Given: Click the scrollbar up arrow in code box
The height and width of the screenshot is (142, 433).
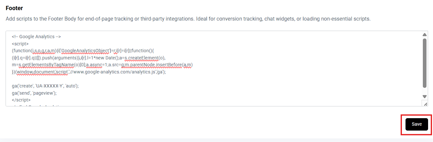Looking at the screenshot, I should pyautogui.click(x=424, y=35).
